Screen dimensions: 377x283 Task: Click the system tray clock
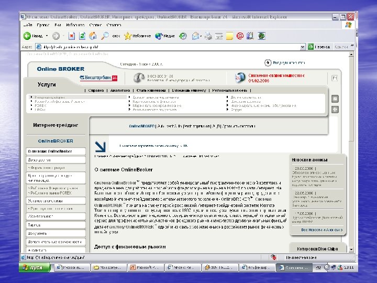349,267
